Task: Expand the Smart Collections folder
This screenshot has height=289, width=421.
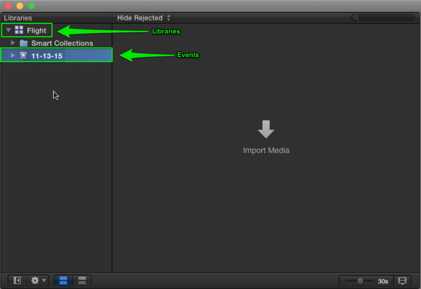Action: 13,43
